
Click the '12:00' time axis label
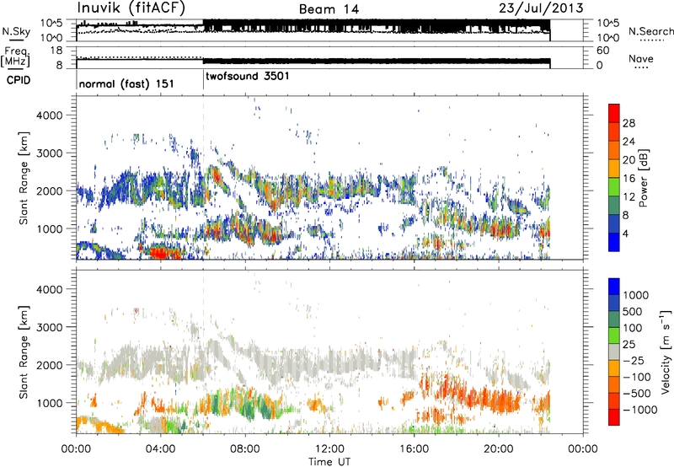pos(329,449)
